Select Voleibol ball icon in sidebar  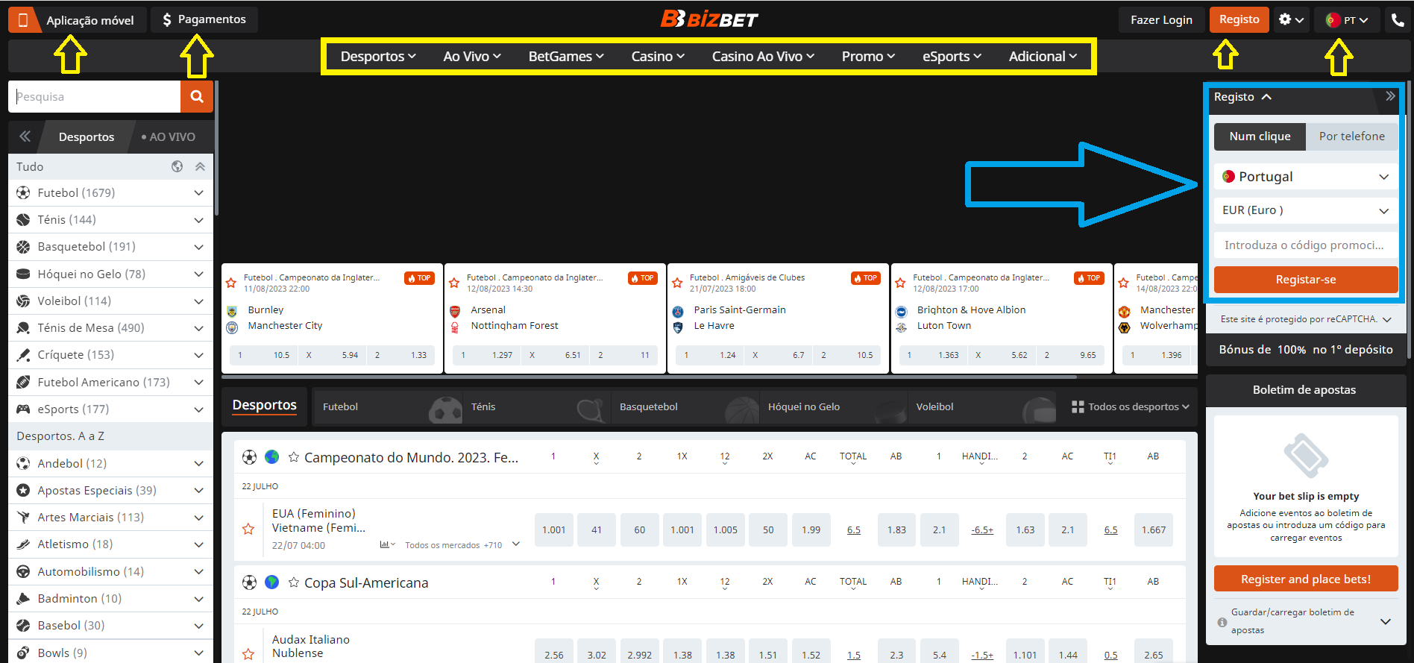[x=23, y=301]
